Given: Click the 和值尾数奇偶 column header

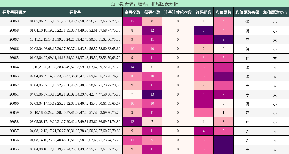Looking at the screenshot, I should point(247,11).
